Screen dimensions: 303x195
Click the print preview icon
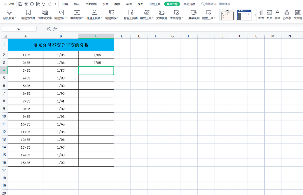coord(38,4)
